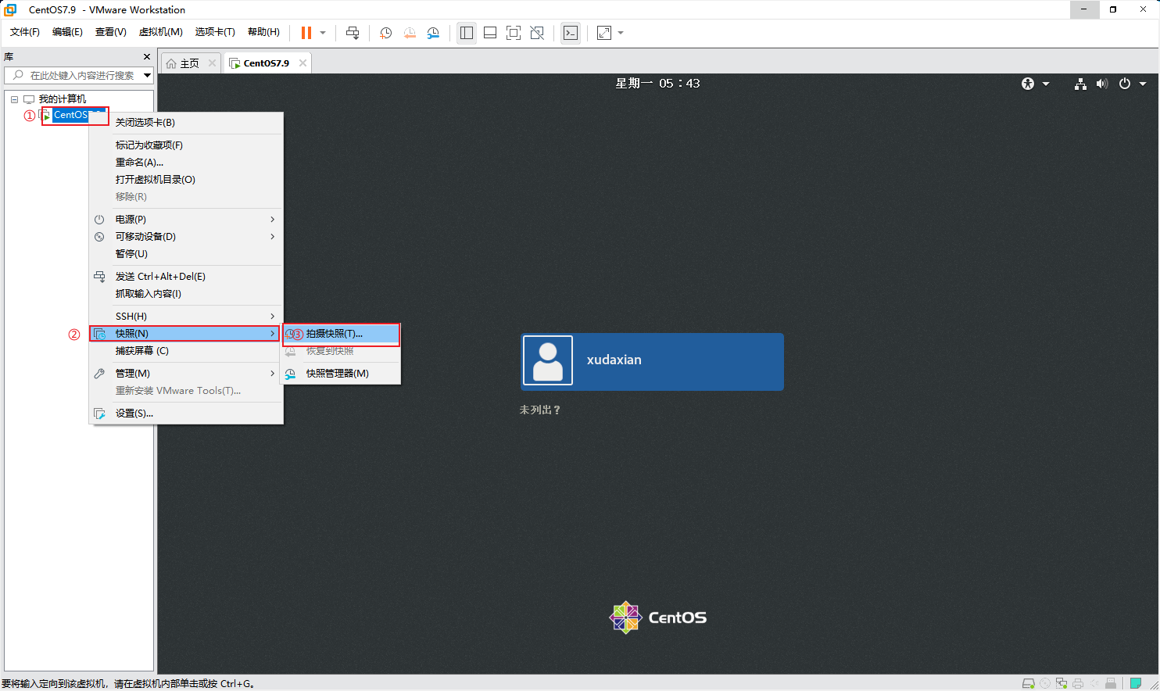Choose 标记为收藏项(F) from context menu

186,145
